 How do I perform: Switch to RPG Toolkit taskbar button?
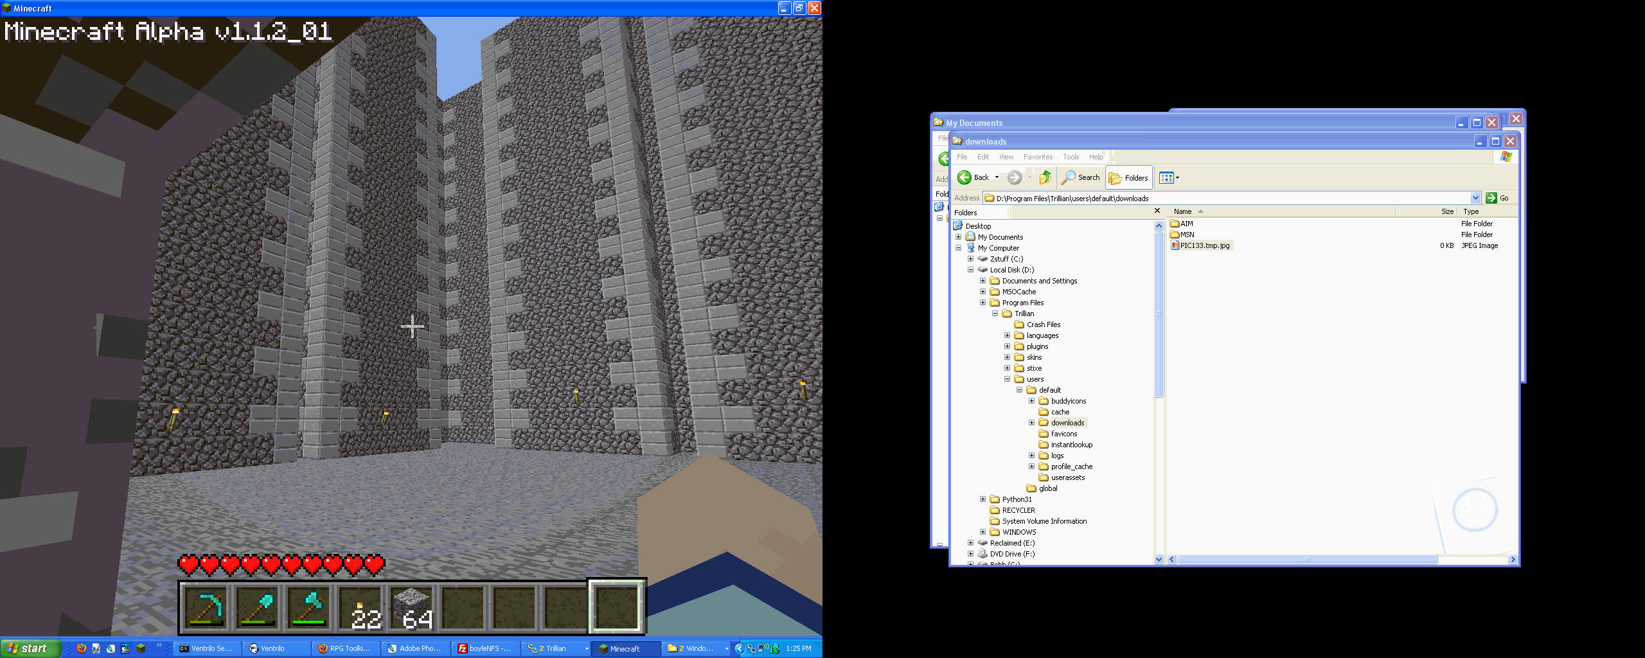tap(346, 648)
